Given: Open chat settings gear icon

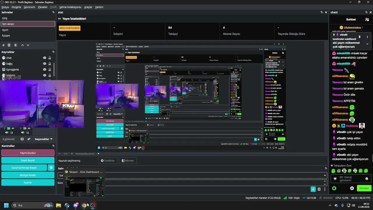Looking at the screenshot, I should pos(352,188).
